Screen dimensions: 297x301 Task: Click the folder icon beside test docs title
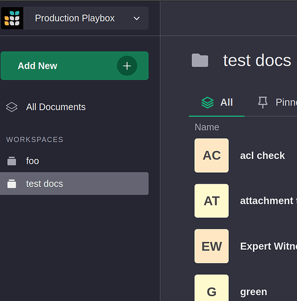click(x=200, y=60)
